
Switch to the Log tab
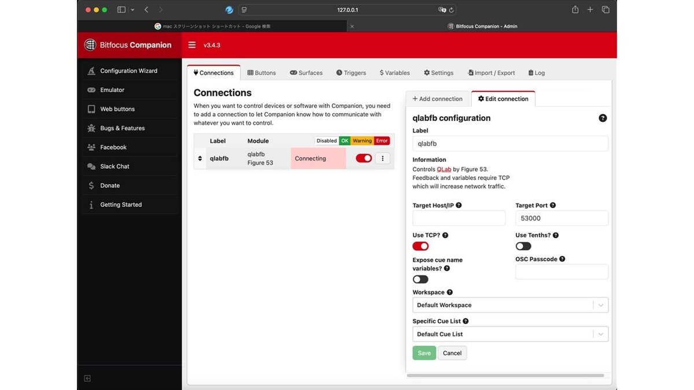click(536, 73)
